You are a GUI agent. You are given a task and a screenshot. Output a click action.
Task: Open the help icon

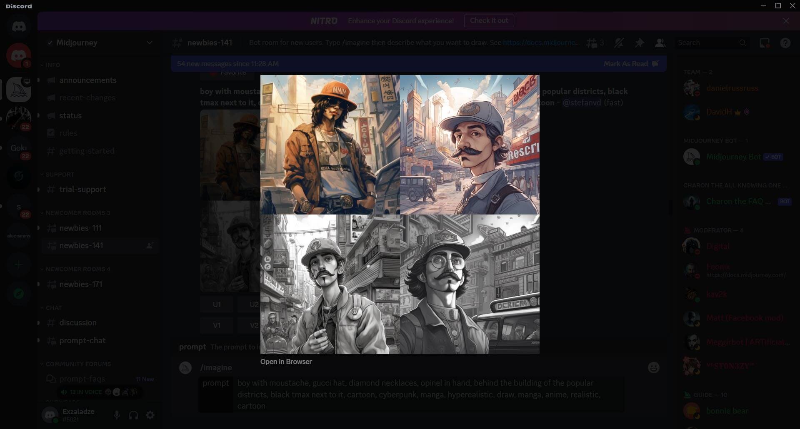(785, 42)
